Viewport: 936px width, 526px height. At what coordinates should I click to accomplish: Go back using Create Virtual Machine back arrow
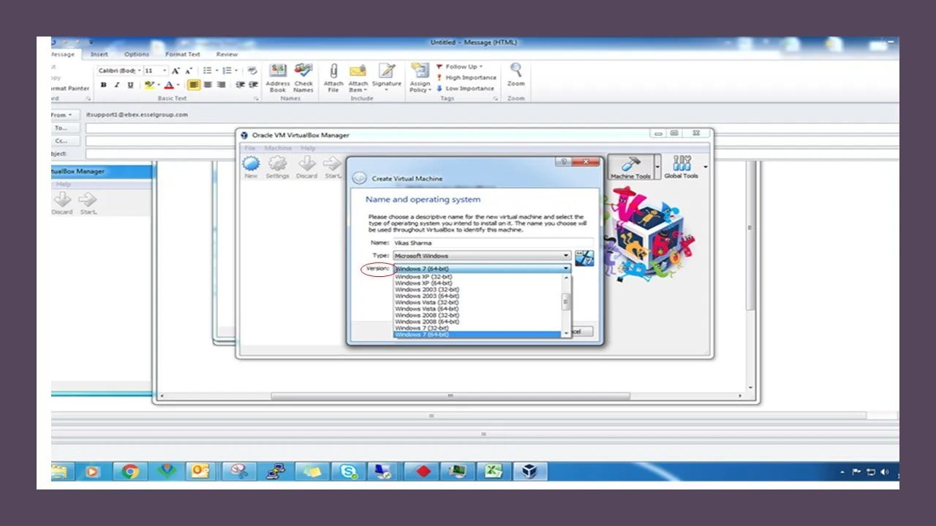coord(359,178)
